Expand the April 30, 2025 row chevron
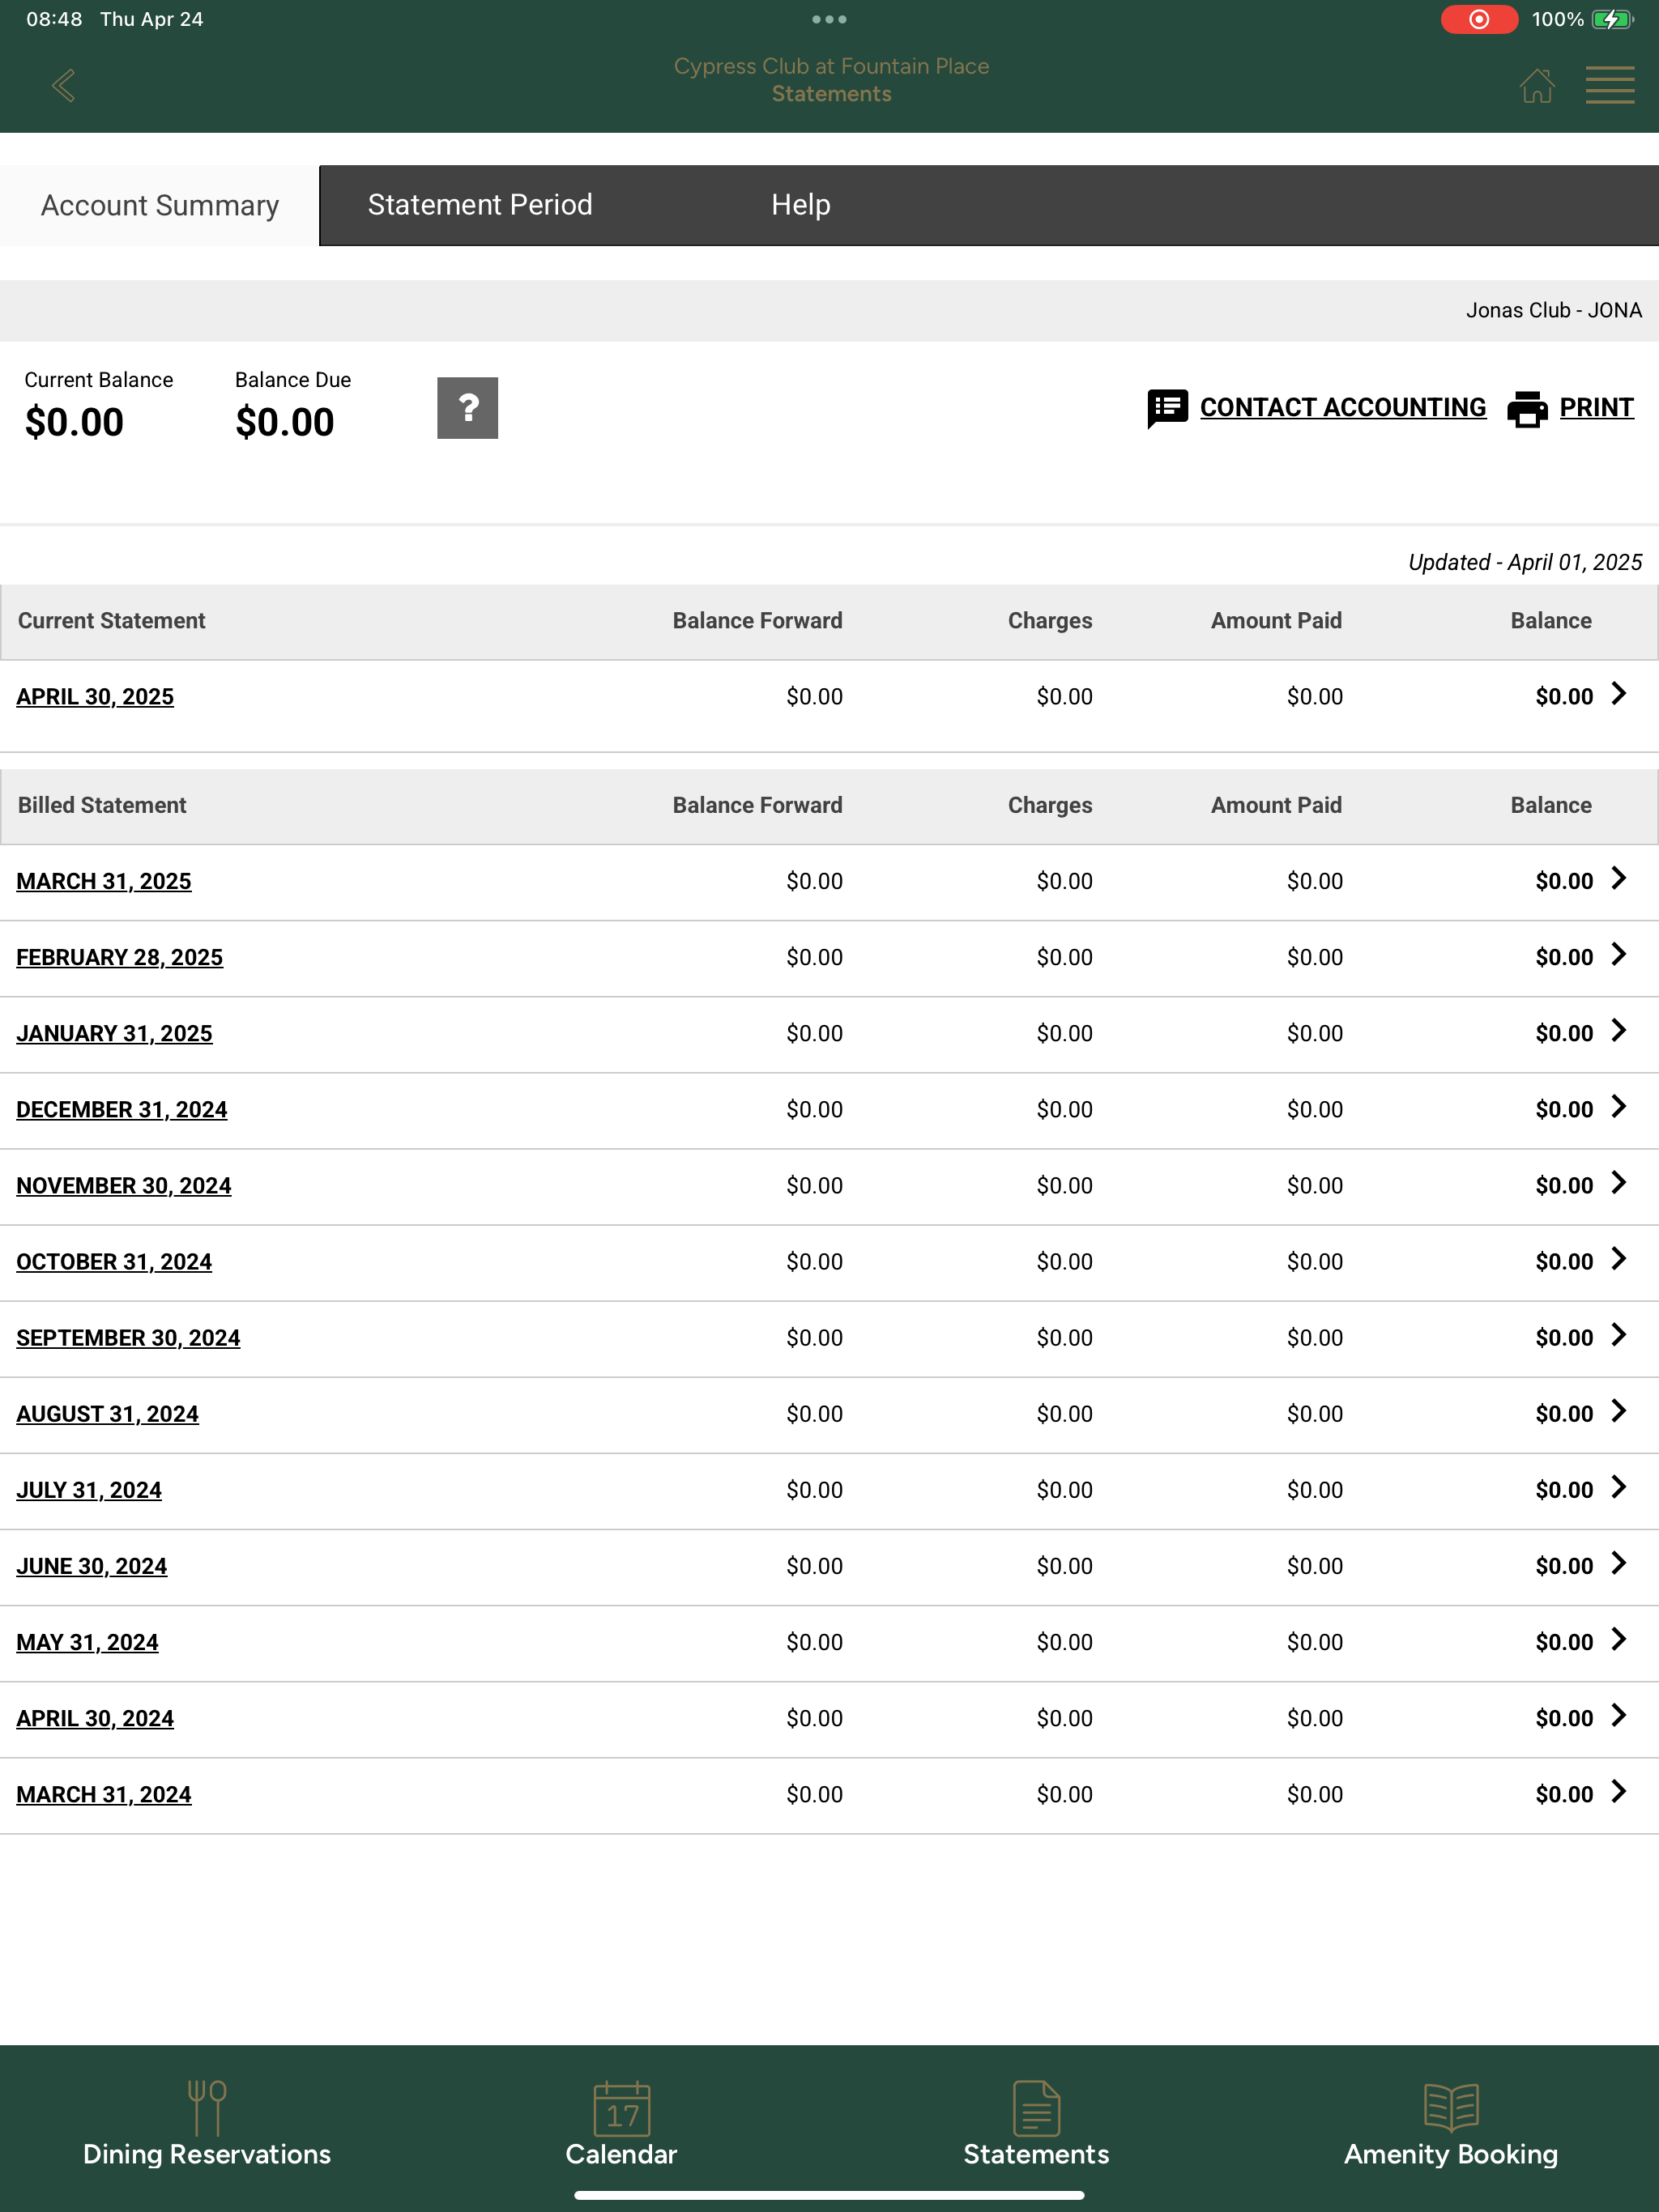 coord(1619,693)
